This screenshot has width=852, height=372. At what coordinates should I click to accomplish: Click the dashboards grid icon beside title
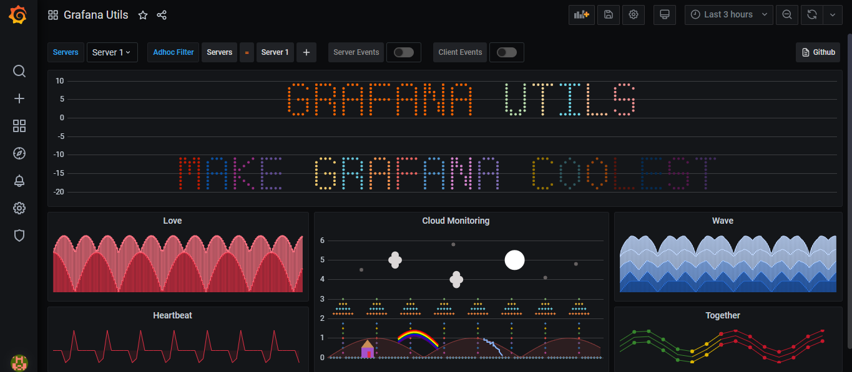[53, 15]
